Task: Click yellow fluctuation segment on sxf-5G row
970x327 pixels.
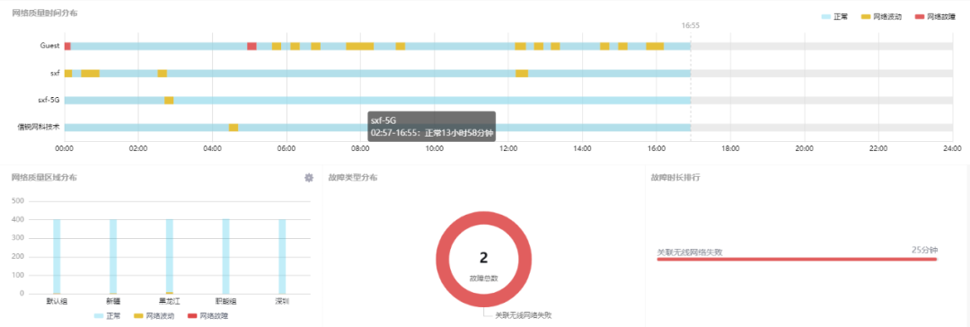Action: (169, 101)
